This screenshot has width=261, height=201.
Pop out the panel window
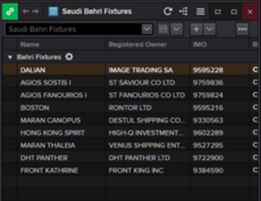click(218, 12)
